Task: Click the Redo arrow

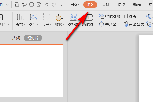Action: (54, 5)
